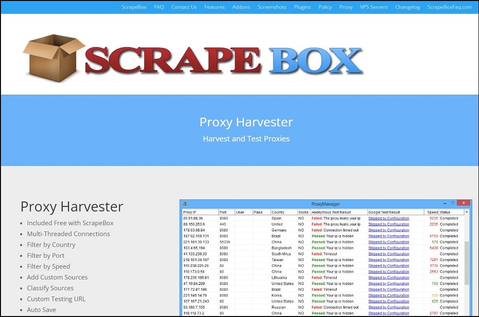Select proxy IP 218.161.34.107

[x=196, y=260]
